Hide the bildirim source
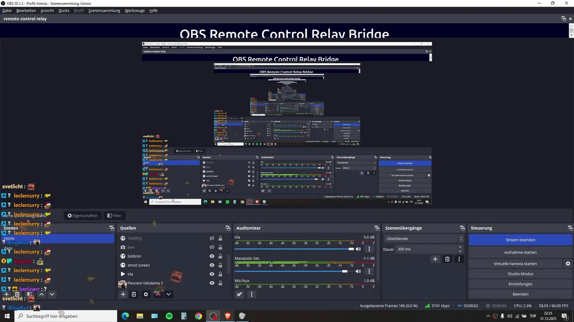This screenshot has width=574, height=322. [x=212, y=256]
